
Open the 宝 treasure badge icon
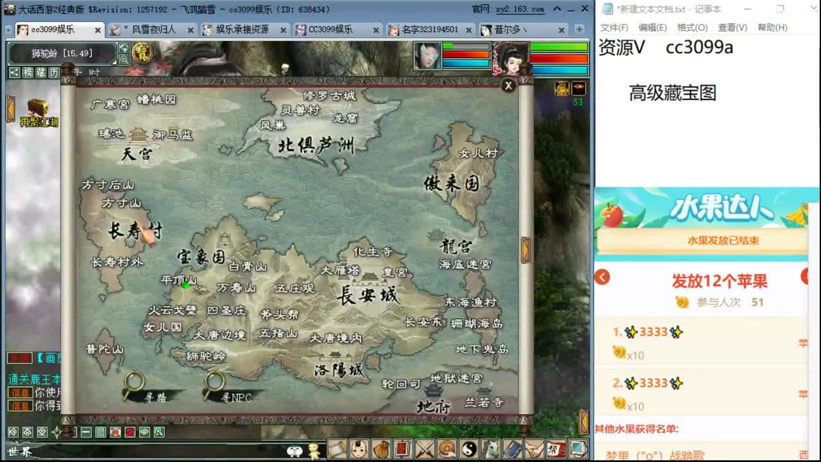(142, 53)
